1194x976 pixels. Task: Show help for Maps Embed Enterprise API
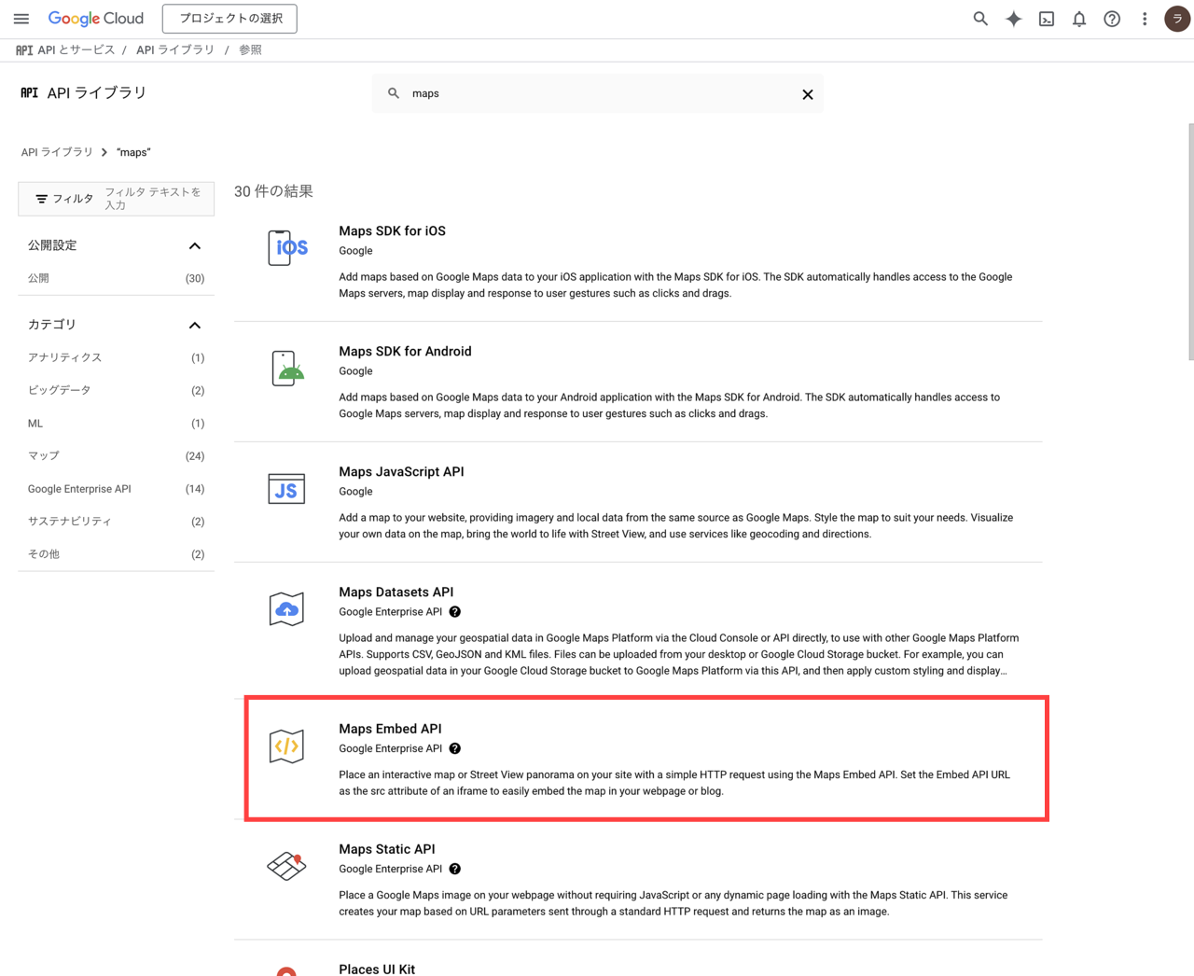tap(455, 748)
